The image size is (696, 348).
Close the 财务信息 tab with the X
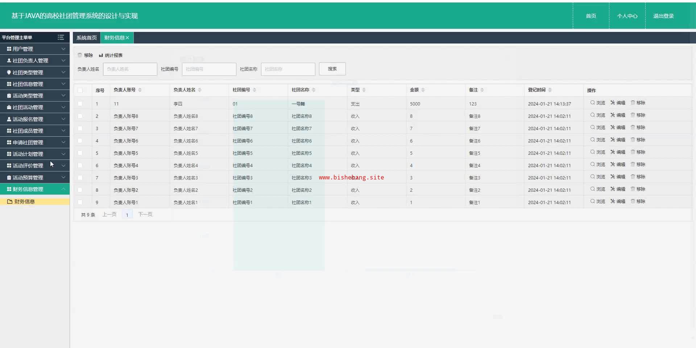click(x=127, y=38)
